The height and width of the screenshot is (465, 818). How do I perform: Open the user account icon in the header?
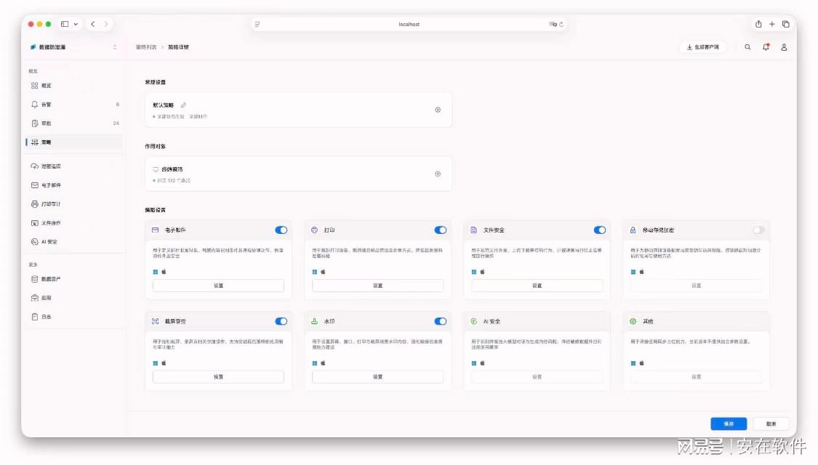784,47
